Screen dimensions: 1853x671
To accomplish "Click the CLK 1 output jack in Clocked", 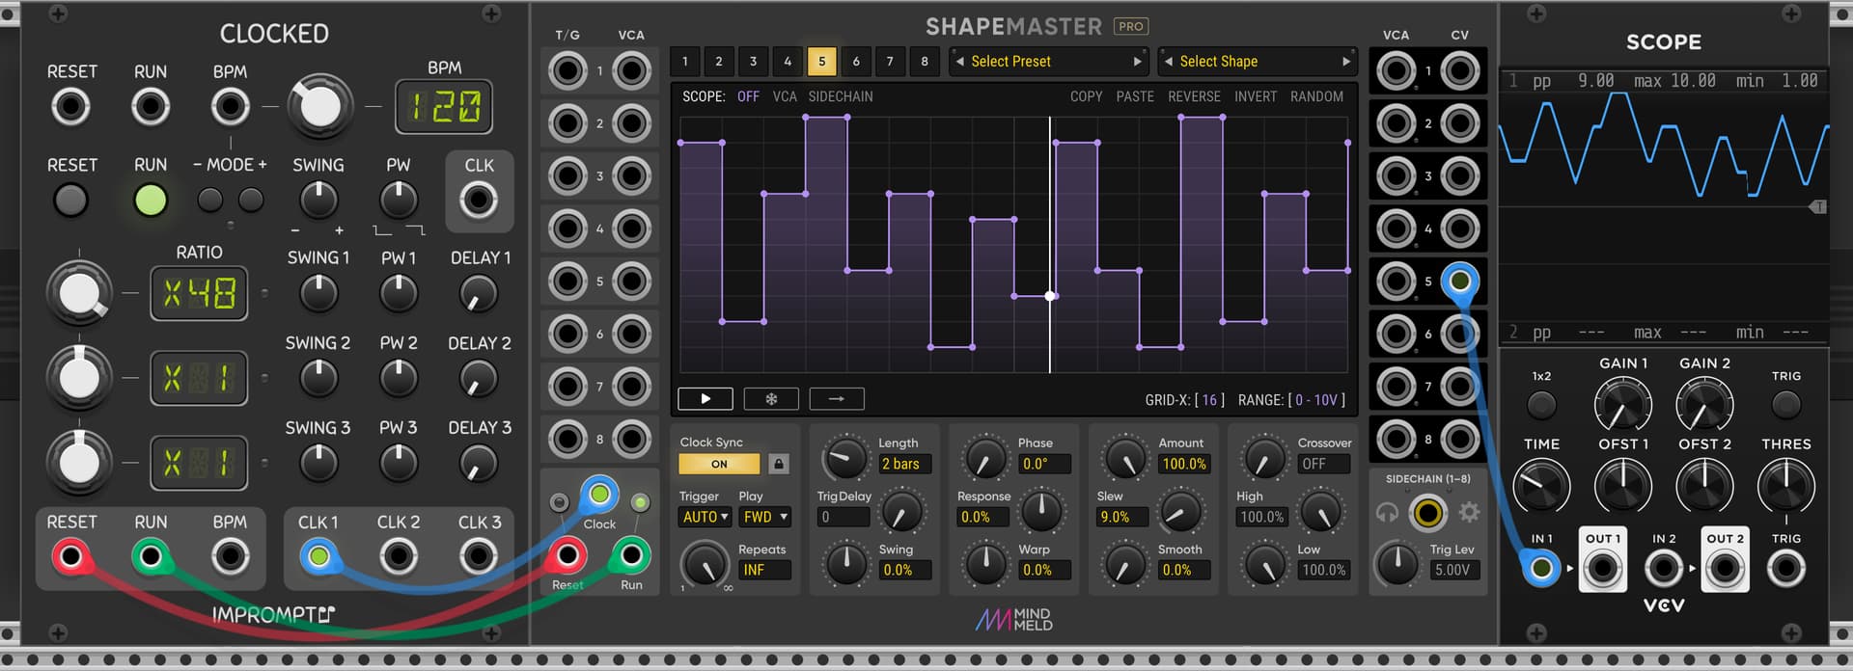I will click(318, 556).
